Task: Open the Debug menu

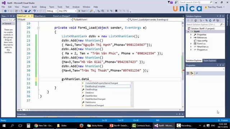Action: pos(43,7)
